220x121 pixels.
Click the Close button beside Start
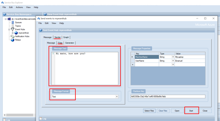[205, 111]
